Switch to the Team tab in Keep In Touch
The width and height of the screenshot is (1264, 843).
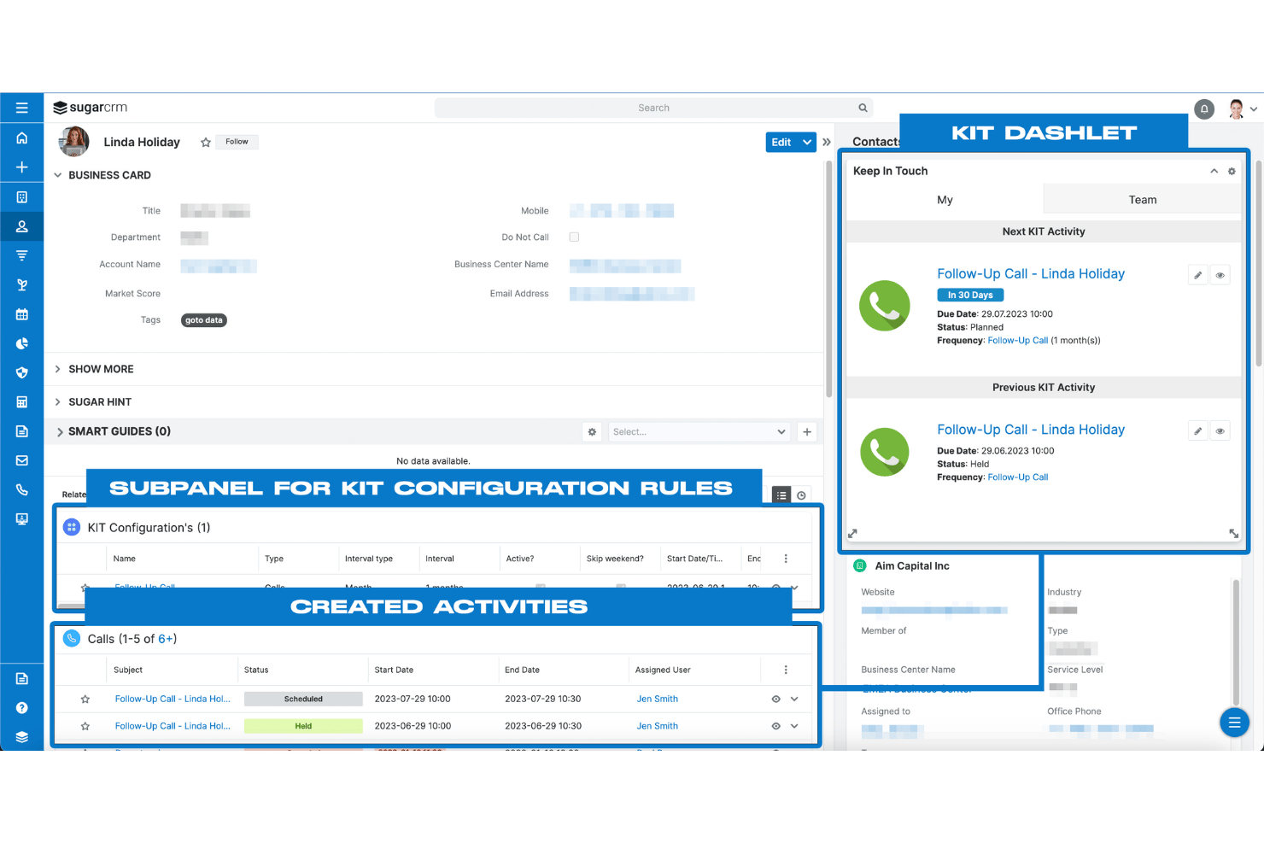1143,200
